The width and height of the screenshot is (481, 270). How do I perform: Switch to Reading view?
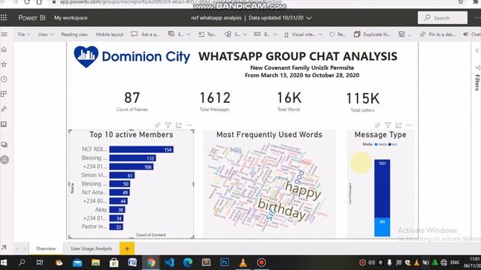tap(74, 34)
